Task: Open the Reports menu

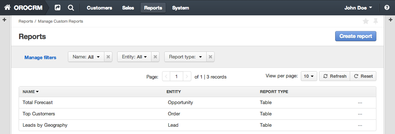Action: [x=153, y=8]
